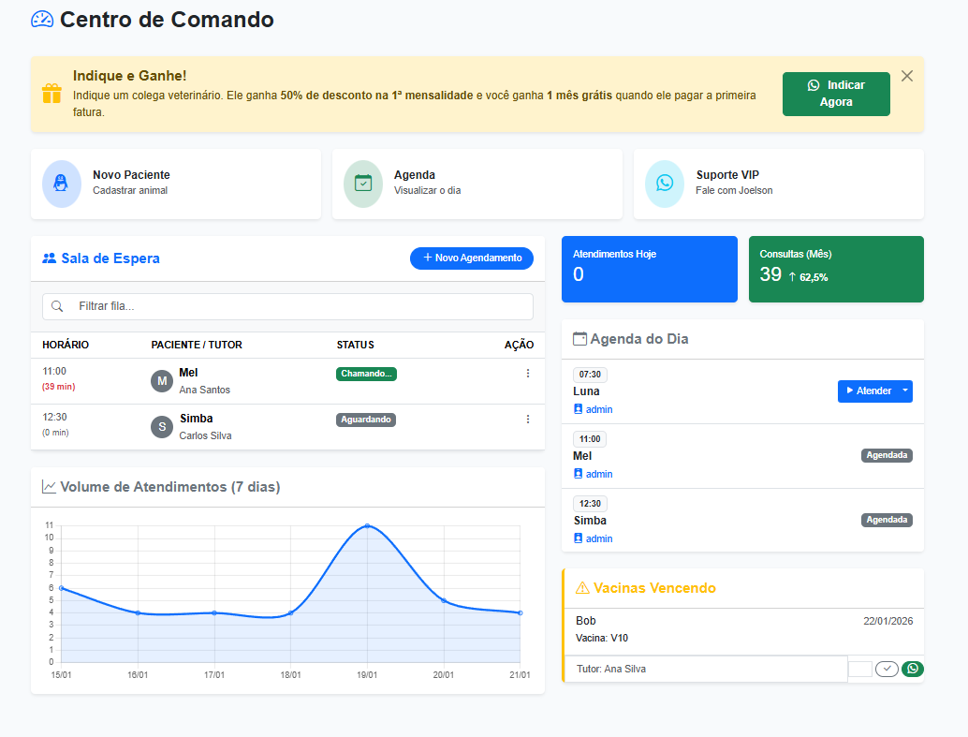Select the Novo Paciente patient icon

click(x=61, y=184)
